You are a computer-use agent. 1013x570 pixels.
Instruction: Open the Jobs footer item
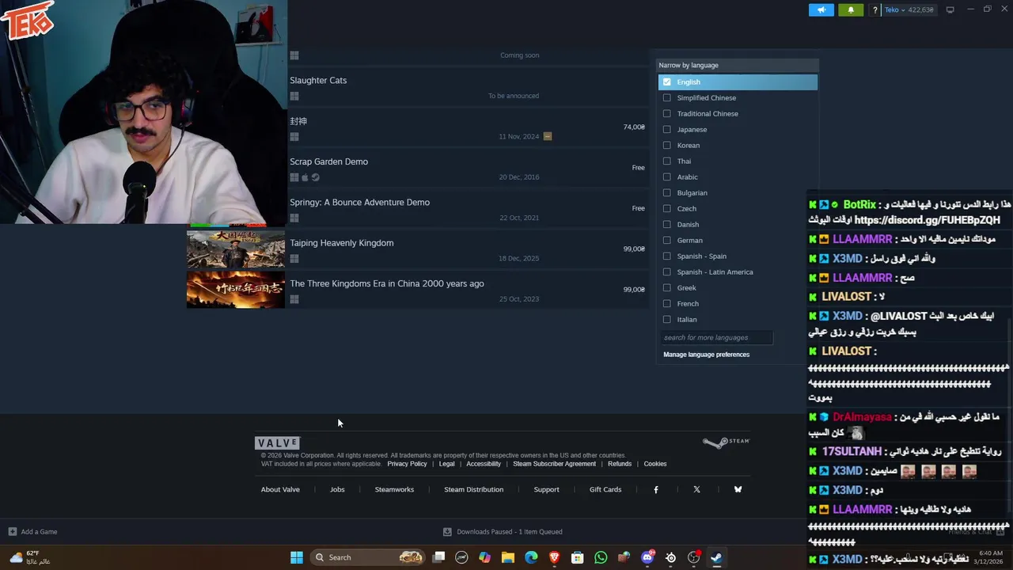point(337,489)
